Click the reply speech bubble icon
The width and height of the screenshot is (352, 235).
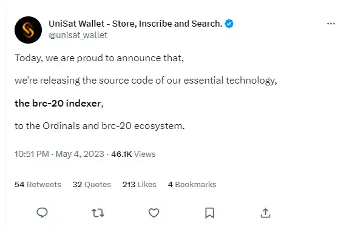42,213
